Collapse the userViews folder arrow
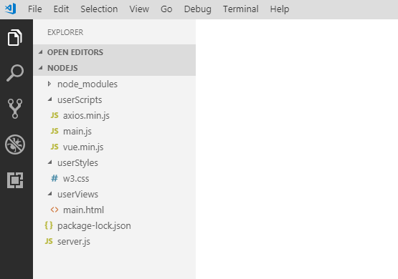The width and height of the screenshot is (398, 279). (50, 194)
